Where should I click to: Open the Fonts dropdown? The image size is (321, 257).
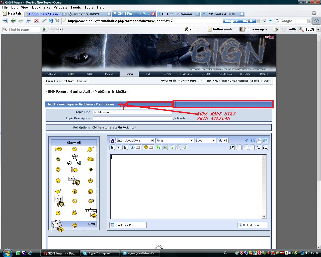pos(175,141)
